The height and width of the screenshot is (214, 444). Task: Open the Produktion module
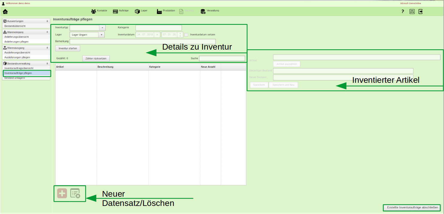click(x=166, y=11)
